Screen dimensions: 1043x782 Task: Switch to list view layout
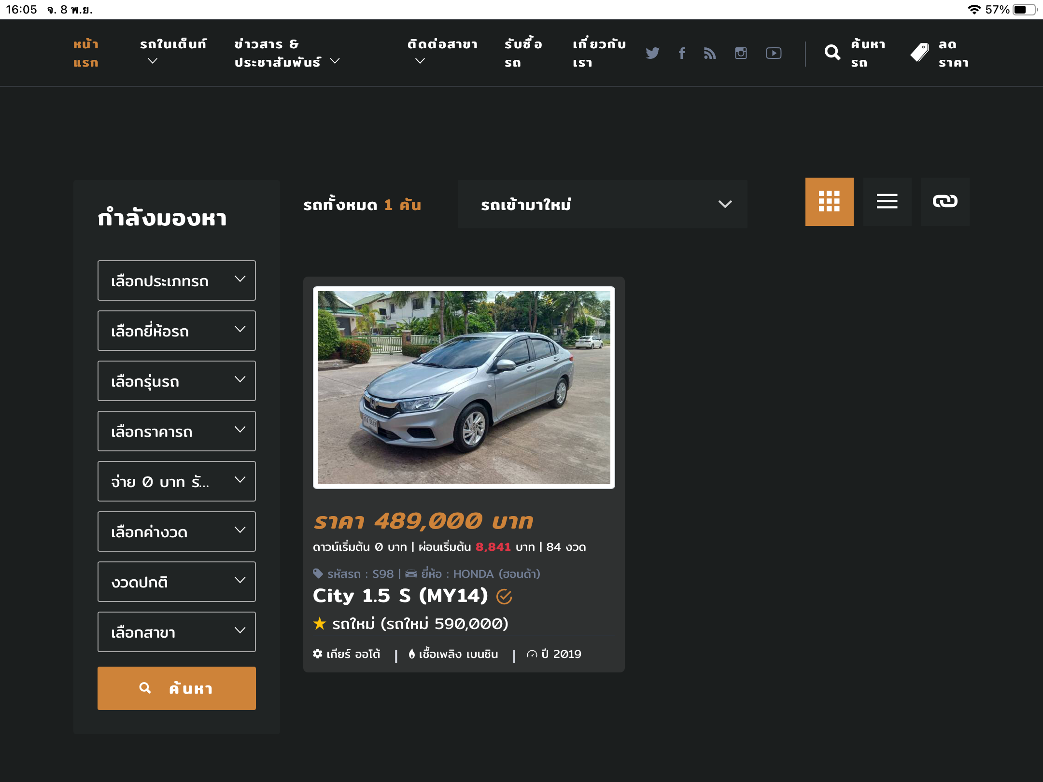coord(887,201)
